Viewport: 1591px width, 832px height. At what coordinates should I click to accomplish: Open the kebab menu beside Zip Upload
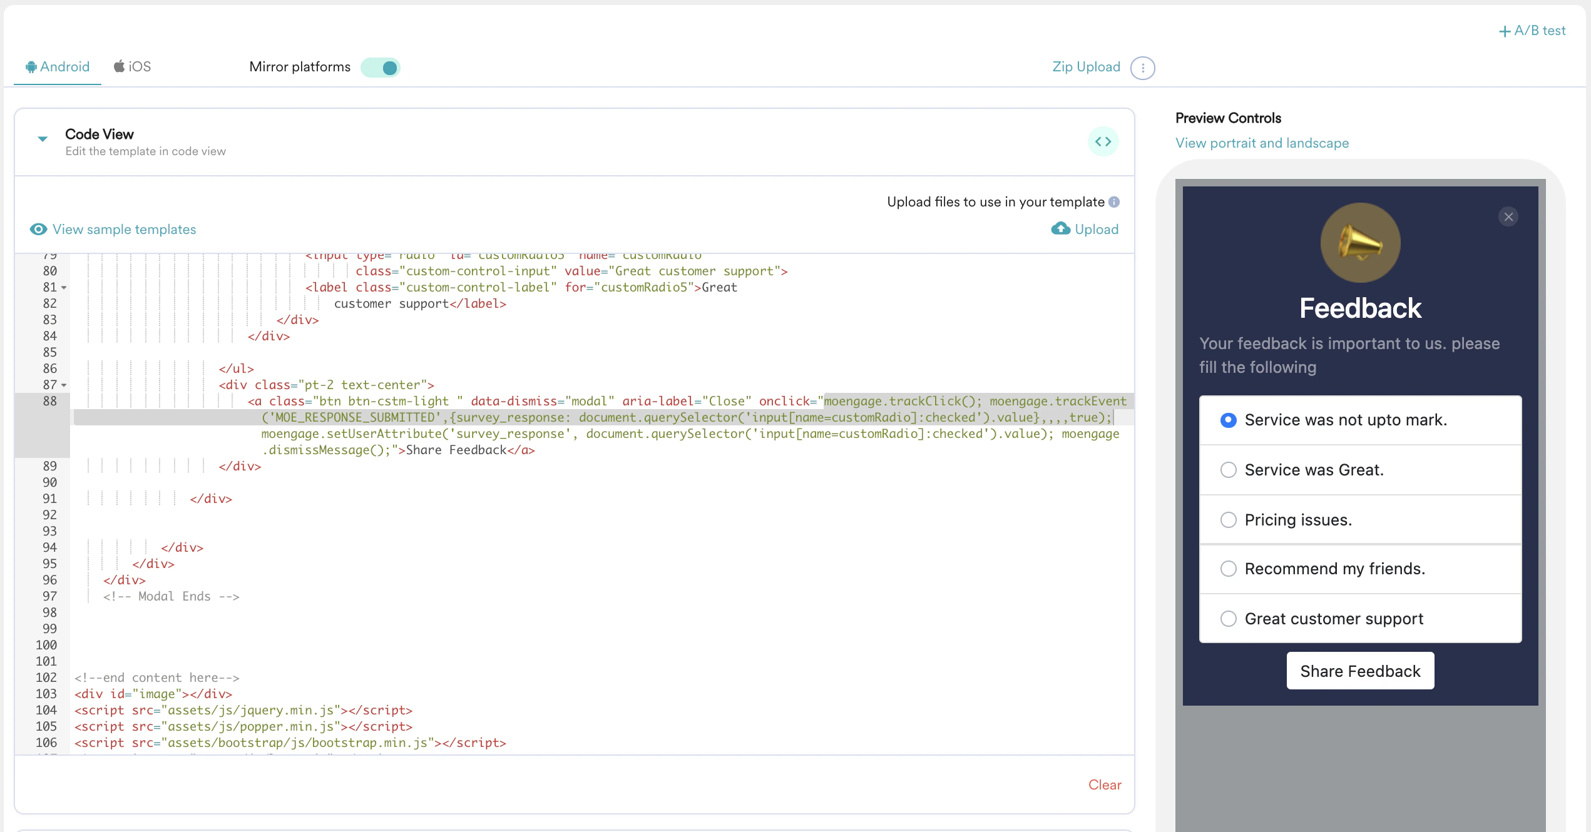1143,68
